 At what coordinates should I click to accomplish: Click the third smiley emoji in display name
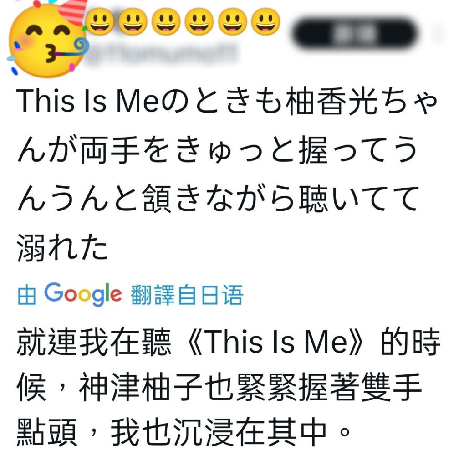click(x=166, y=22)
